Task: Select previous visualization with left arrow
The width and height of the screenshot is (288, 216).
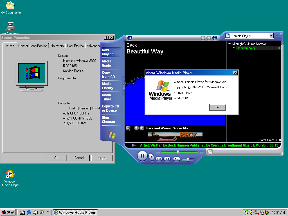Action: [136, 128]
